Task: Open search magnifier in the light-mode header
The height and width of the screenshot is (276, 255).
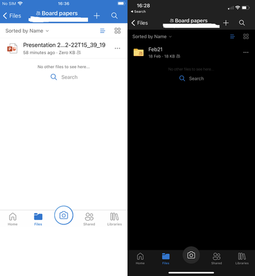Action: [114, 15]
